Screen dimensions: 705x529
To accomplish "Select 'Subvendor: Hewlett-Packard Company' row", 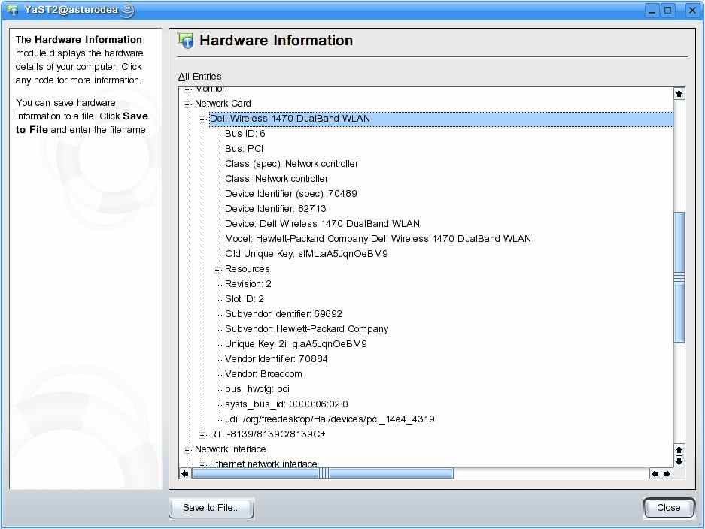I will (x=307, y=329).
